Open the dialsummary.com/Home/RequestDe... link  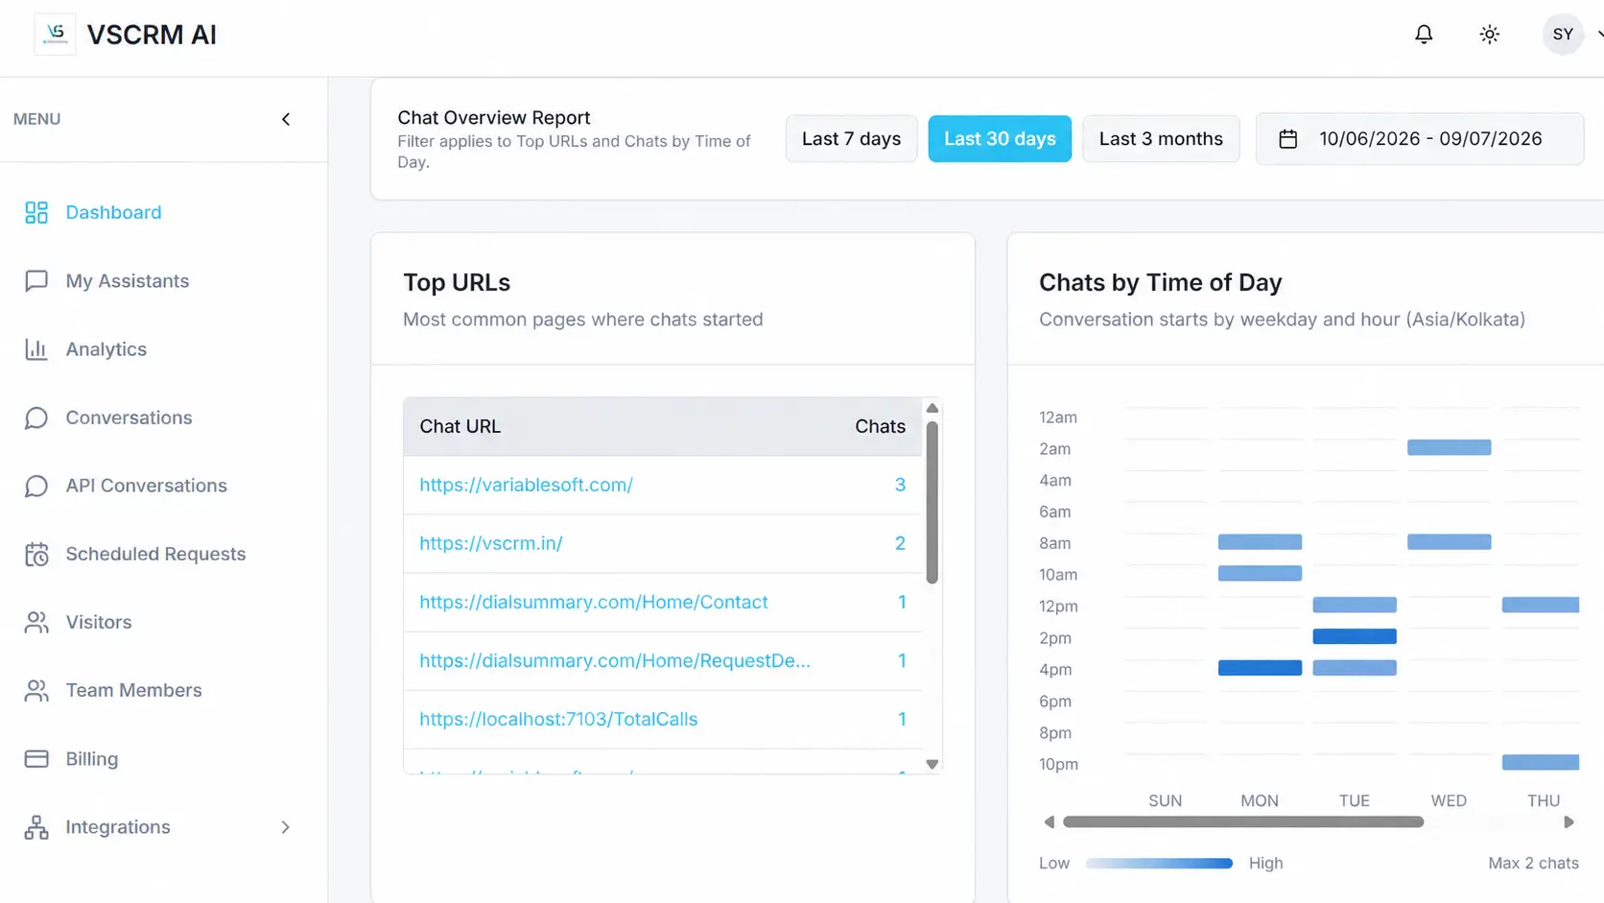point(614,660)
